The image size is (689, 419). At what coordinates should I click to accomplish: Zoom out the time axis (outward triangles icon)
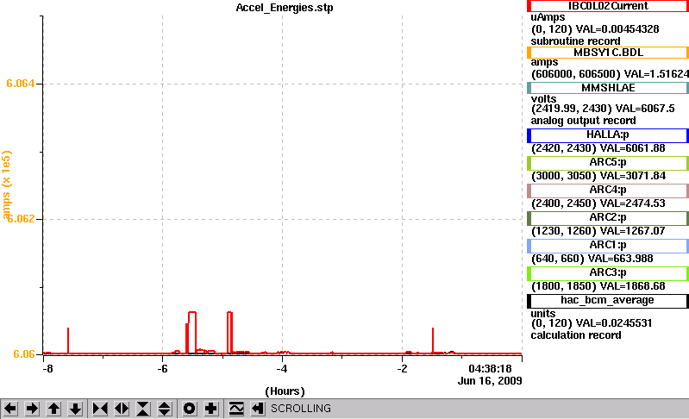coord(122,409)
